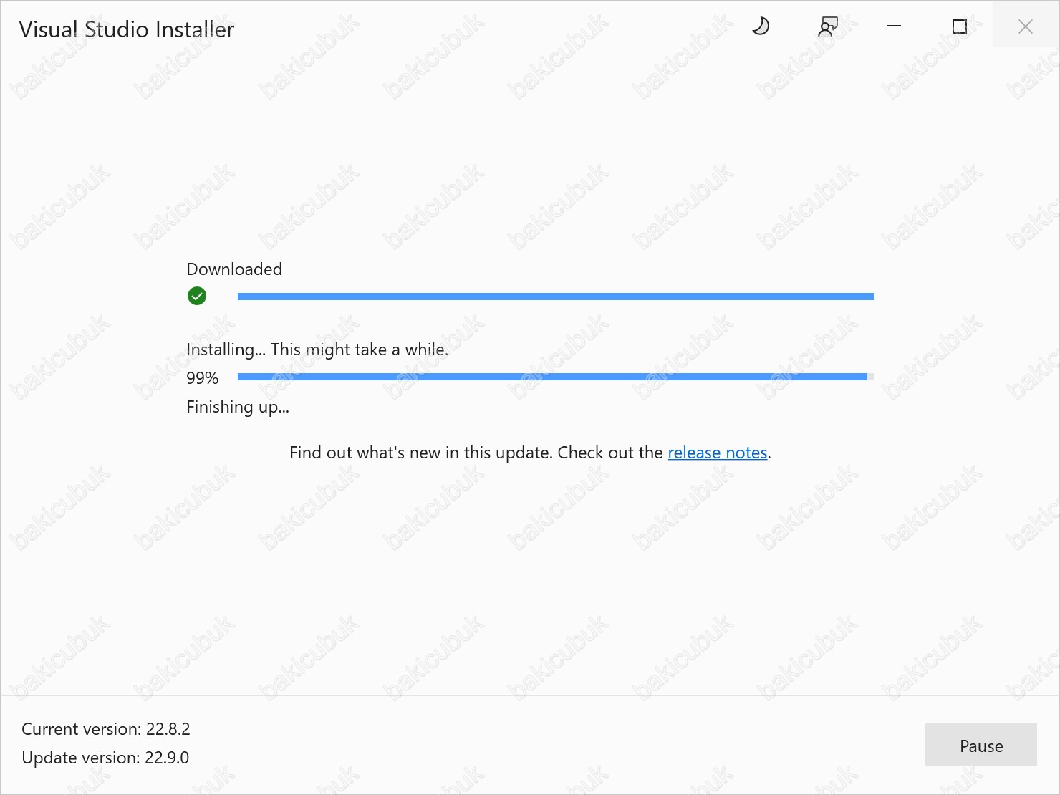Click the green download-complete checkmark
The width and height of the screenshot is (1060, 795).
click(x=197, y=296)
